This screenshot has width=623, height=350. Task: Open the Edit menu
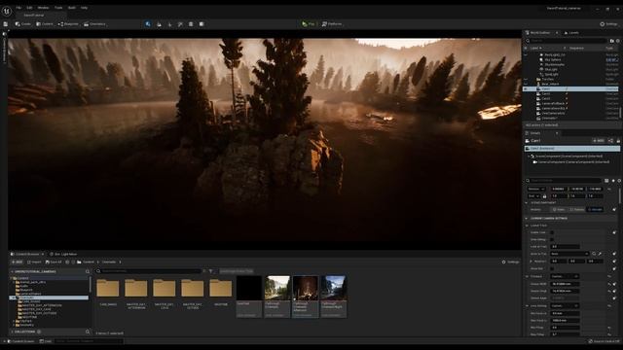(29, 8)
